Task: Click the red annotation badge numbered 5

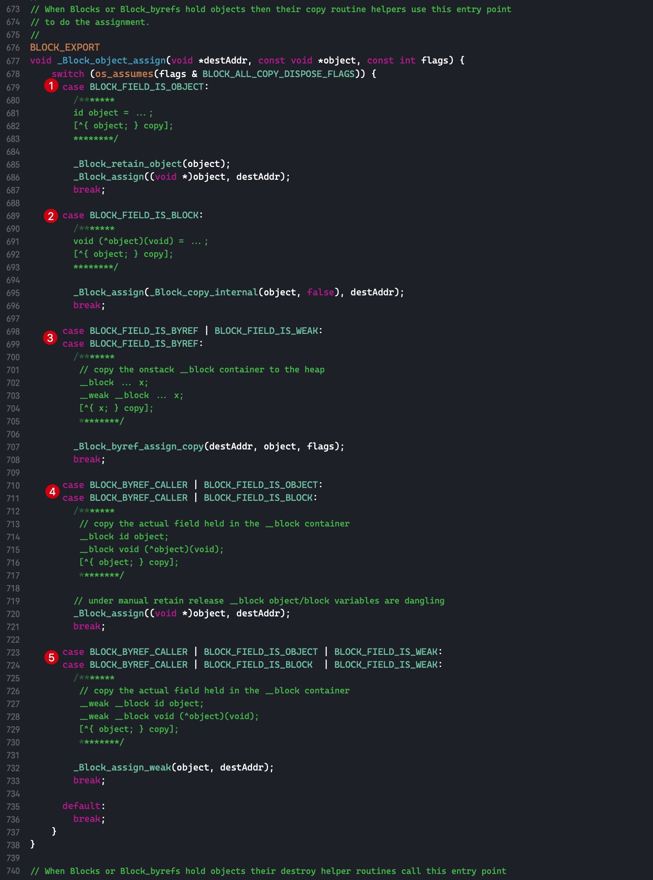Action: tap(51, 657)
